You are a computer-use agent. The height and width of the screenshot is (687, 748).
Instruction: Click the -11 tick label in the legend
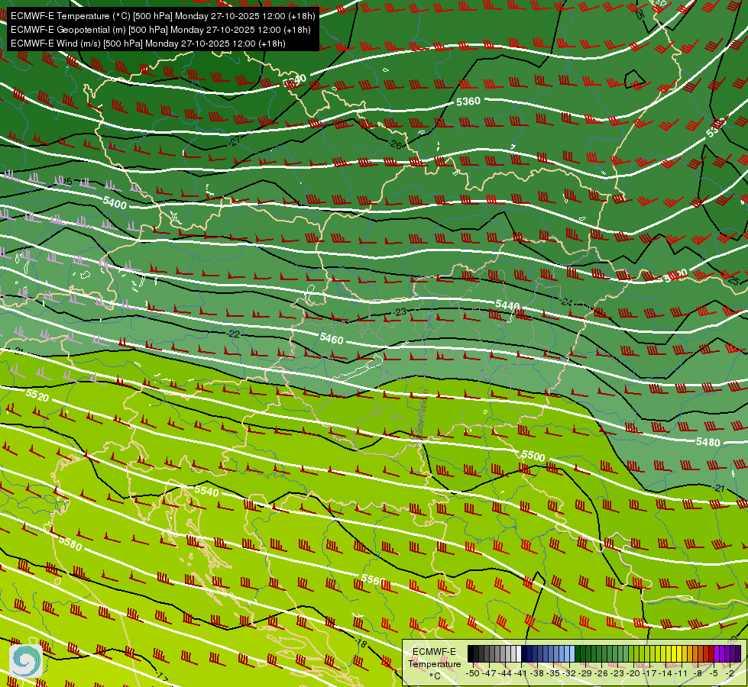point(681,674)
